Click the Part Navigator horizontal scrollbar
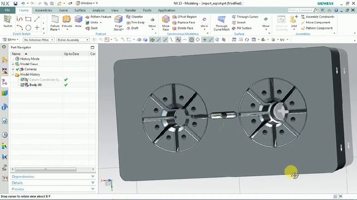This screenshot has height=200, width=357. [x=46, y=169]
